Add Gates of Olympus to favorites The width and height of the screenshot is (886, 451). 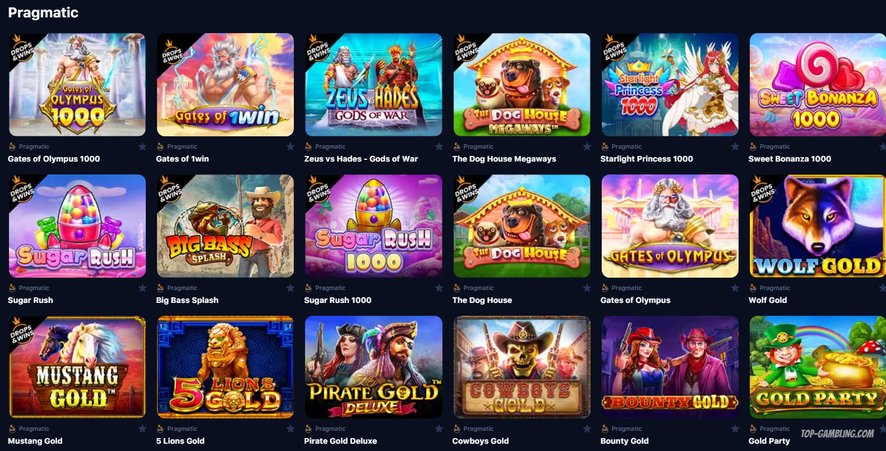(735, 288)
